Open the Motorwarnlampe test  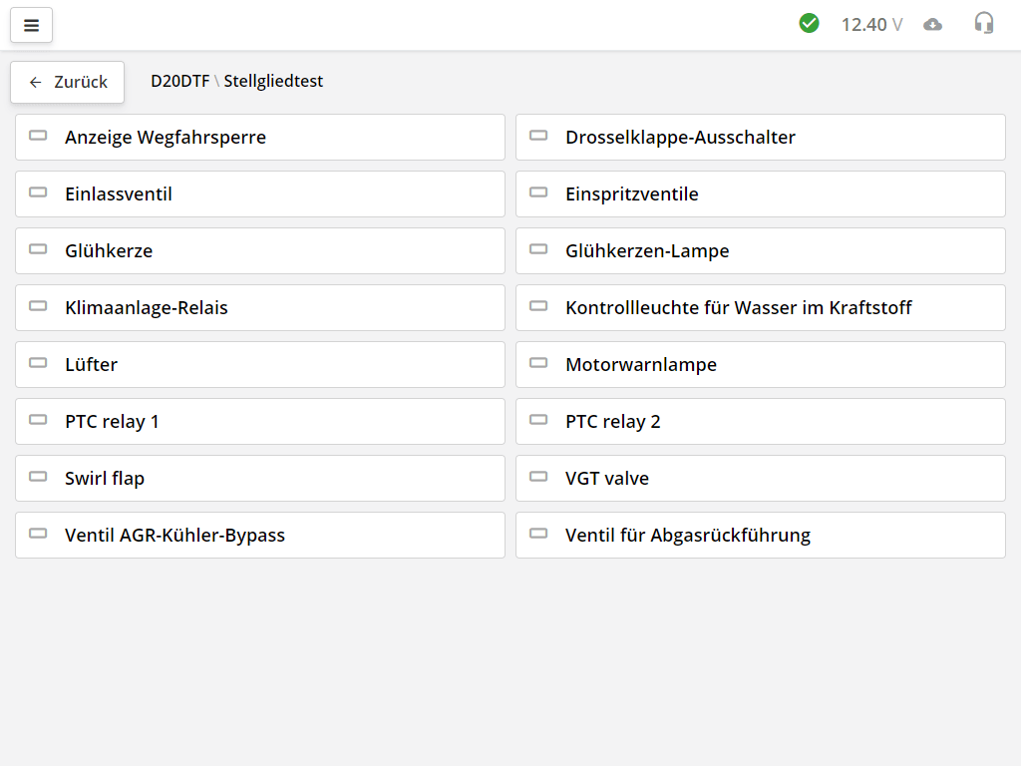tap(760, 365)
